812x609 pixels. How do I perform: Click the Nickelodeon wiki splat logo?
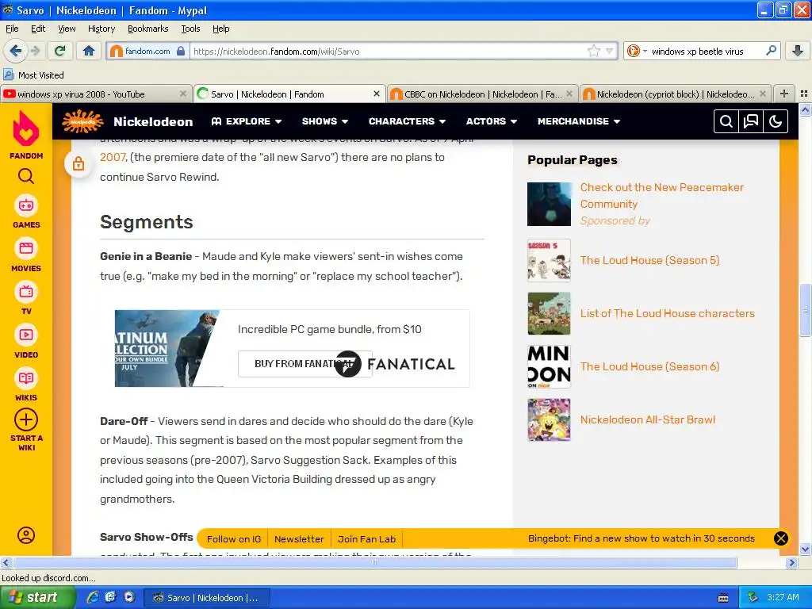pyautogui.click(x=82, y=121)
